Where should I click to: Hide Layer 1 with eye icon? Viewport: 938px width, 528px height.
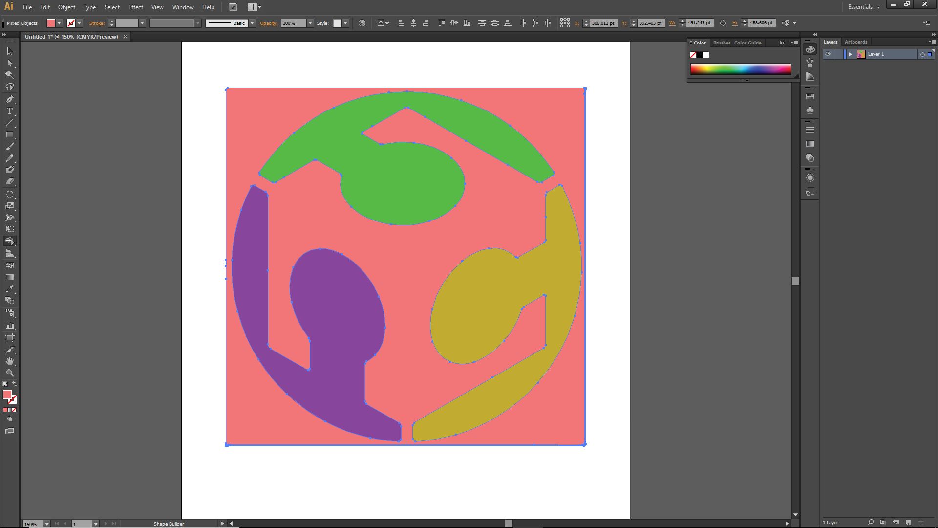(x=828, y=54)
